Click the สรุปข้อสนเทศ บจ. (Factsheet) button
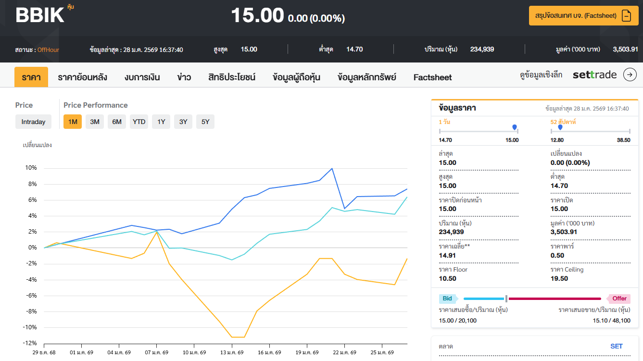 tap(576, 16)
